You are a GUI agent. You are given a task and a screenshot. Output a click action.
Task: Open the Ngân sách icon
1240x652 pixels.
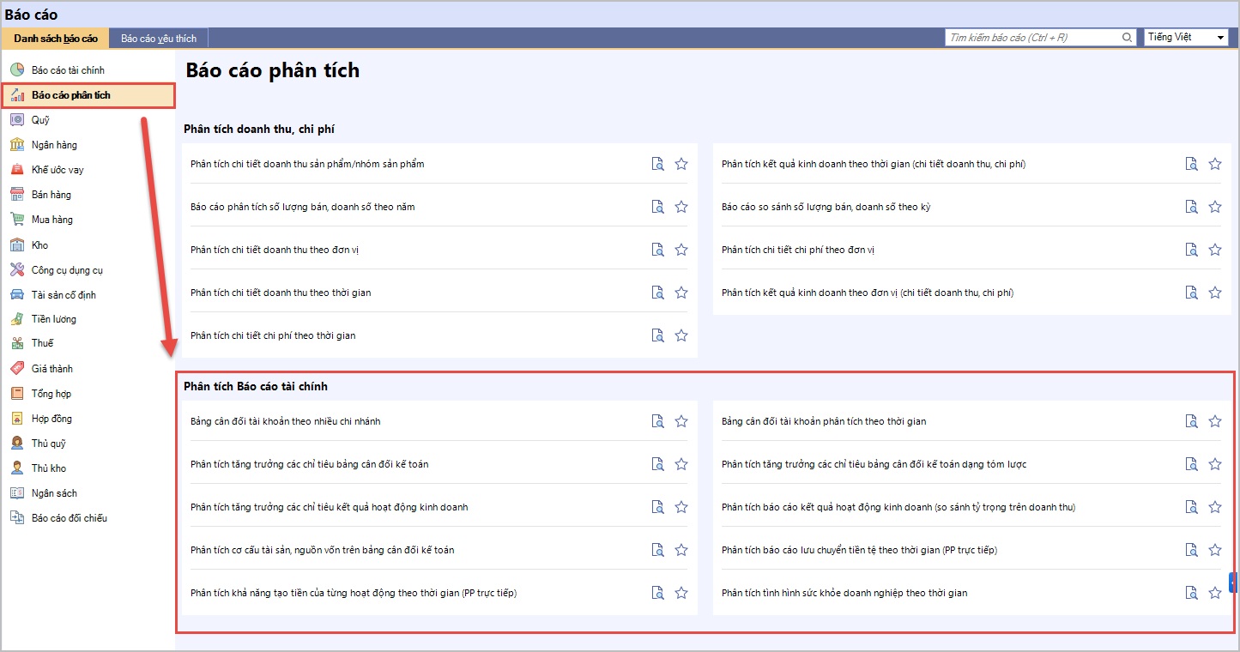17,493
